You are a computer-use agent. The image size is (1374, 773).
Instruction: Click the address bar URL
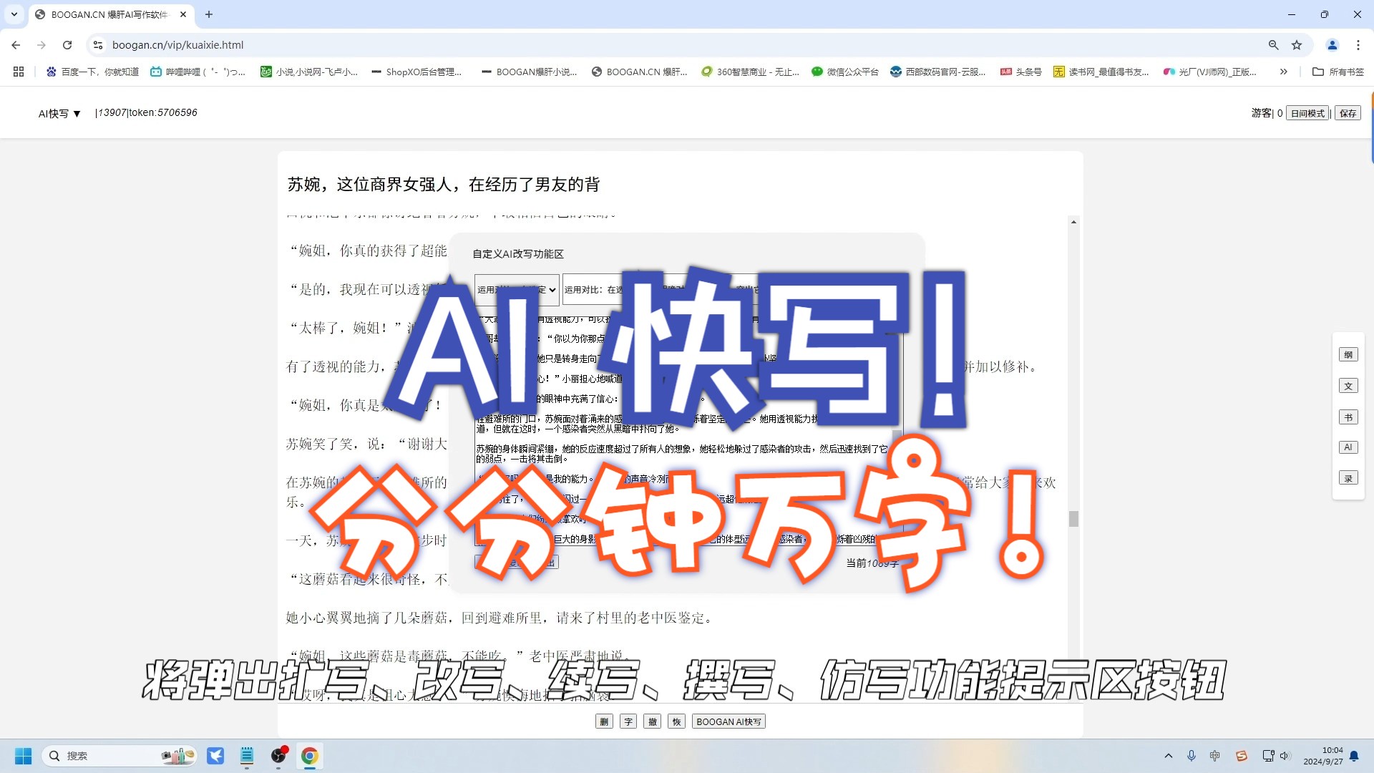(178, 44)
